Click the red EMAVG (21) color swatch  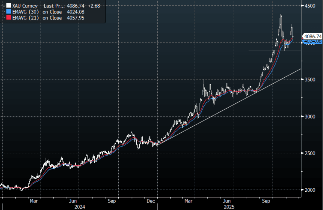click(x=8, y=18)
